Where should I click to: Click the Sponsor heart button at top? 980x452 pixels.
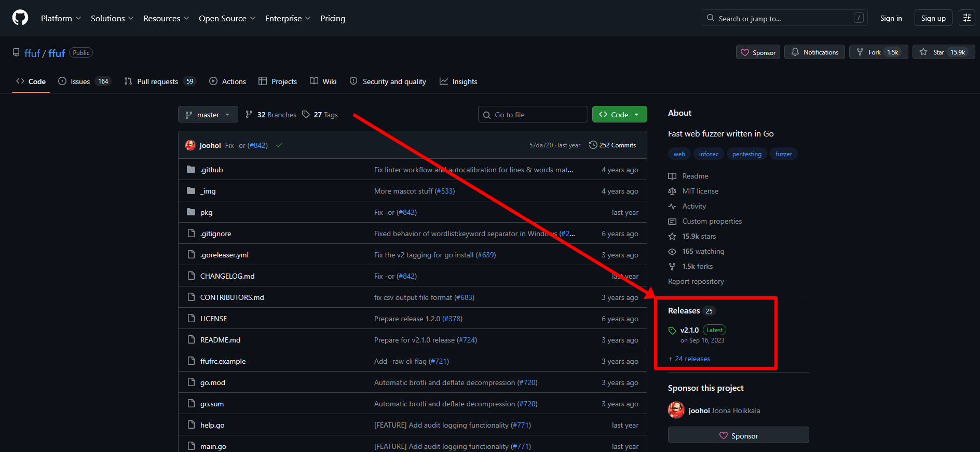[x=758, y=52]
